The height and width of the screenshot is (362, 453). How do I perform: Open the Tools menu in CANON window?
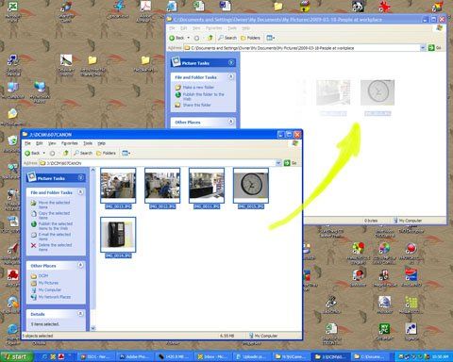tap(88, 143)
